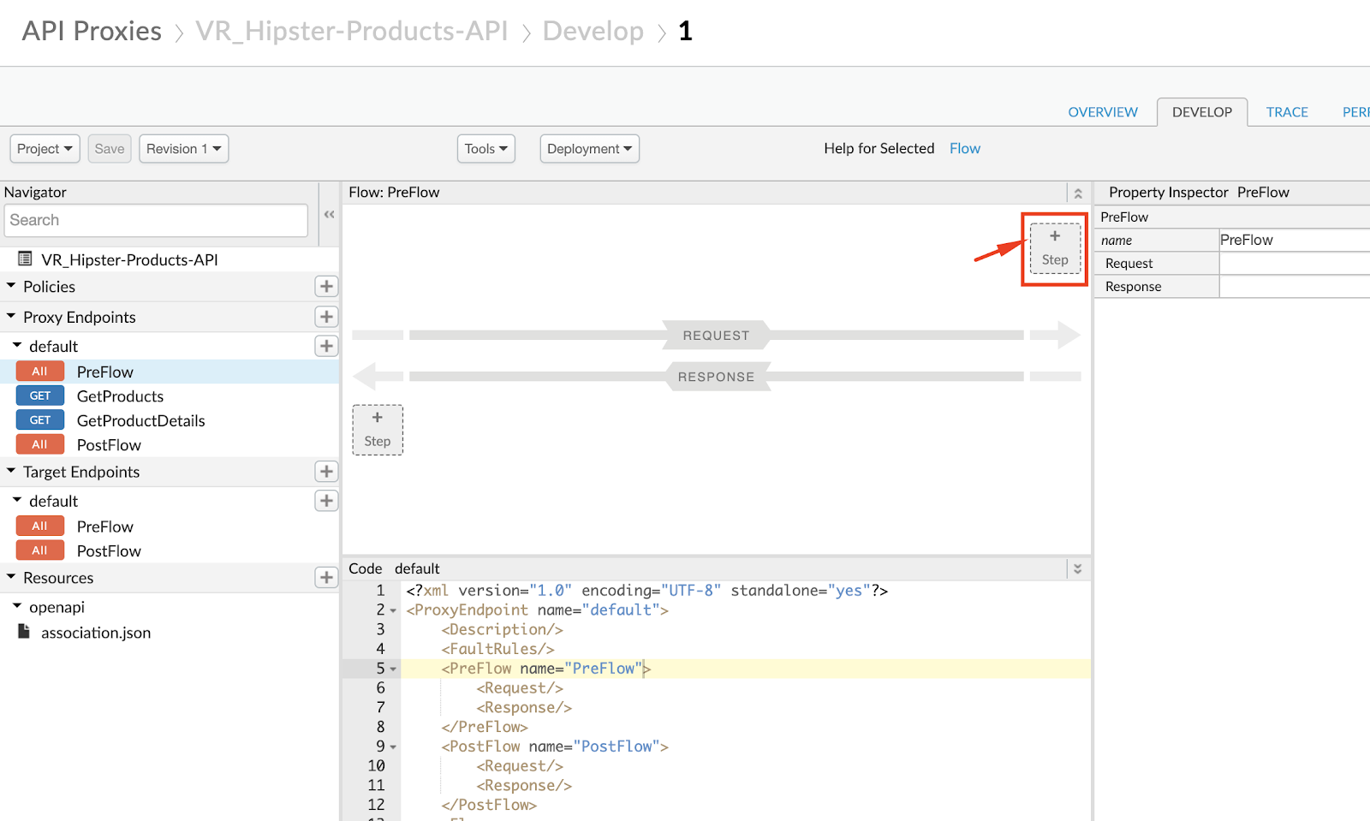
Task: Open the Revision 1 dropdown
Action: pyautogui.click(x=183, y=149)
